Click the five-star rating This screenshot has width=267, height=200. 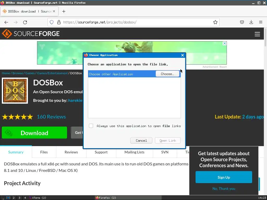tap(17, 117)
